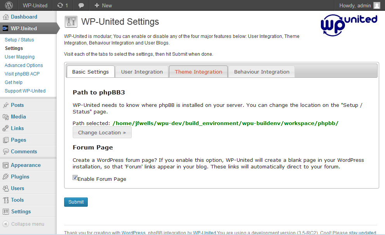Click the Media icon in sidebar
This screenshot has width=385, height=235.
(6, 117)
